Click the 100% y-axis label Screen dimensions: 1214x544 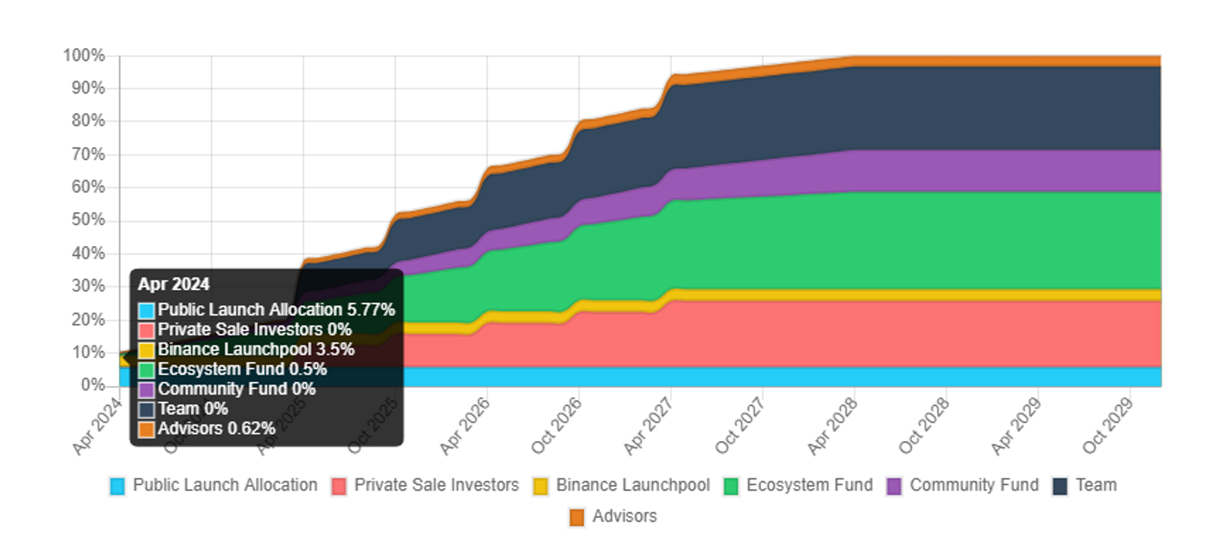pyautogui.click(x=84, y=56)
